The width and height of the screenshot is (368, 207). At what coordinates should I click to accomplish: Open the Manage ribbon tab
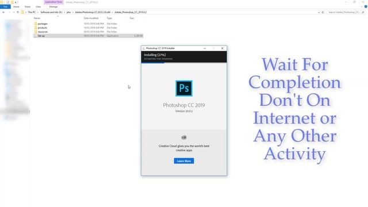(53, 6)
